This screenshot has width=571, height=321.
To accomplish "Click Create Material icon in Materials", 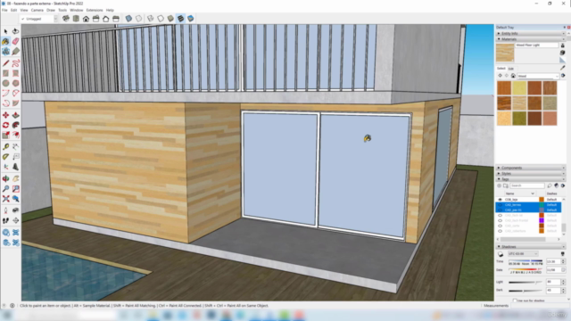I will (562, 53).
